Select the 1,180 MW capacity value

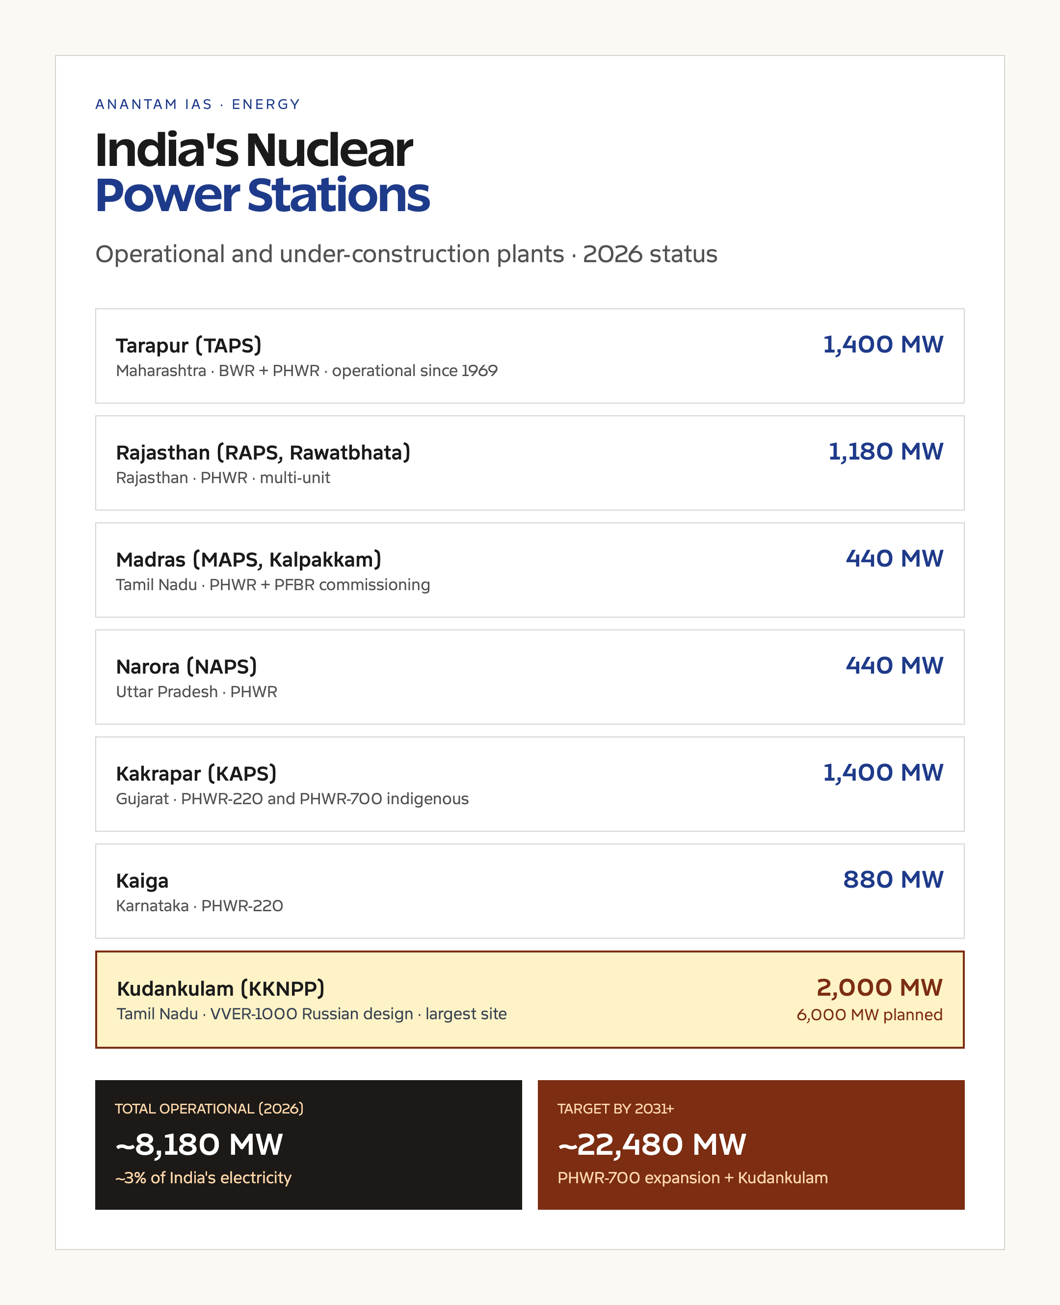pos(885,452)
